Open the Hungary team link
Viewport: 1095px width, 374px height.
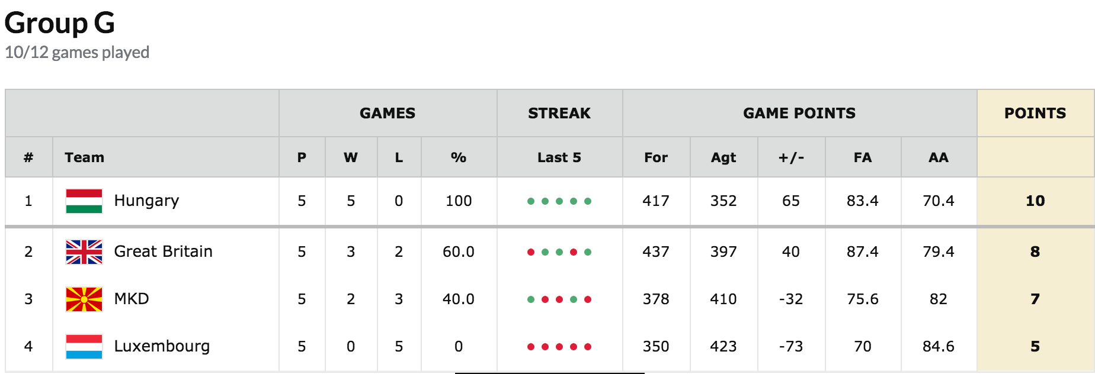coord(146,201)
